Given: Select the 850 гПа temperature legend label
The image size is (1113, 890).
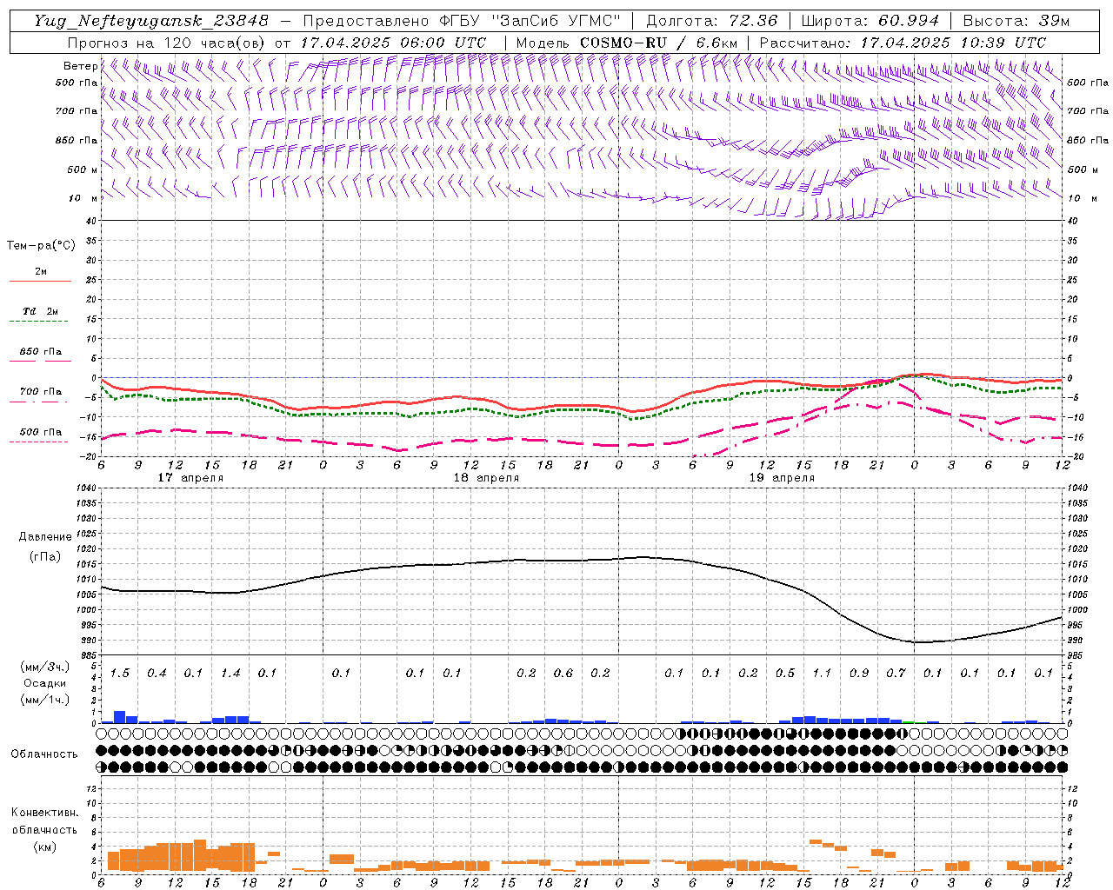Looking at the screenshot, I should pos(41,352).
